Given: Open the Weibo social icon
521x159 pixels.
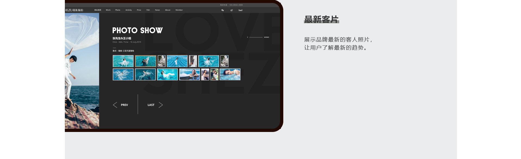Looking at the screenshot, I should click(x=231, y=10).
